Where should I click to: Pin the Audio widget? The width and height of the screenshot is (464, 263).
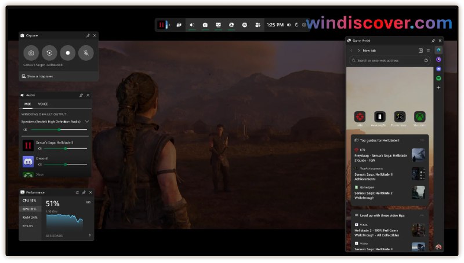[81, 95]
